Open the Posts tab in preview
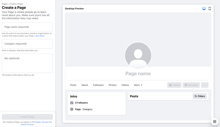The image size is (220, 127). coord(73,85)
